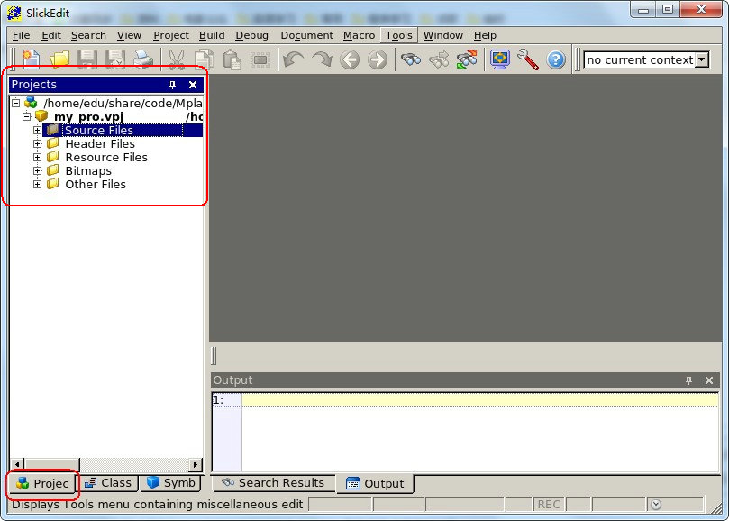Viewport: 729px width, 521px height.
Task: Open the Window menu
Action: [x=443, y=35]
